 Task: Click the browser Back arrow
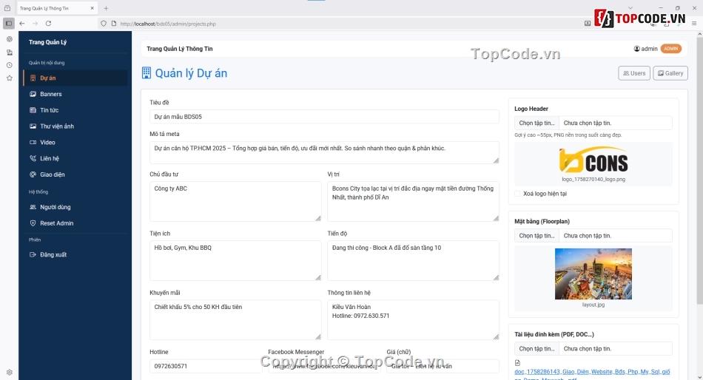pos(22,24)
